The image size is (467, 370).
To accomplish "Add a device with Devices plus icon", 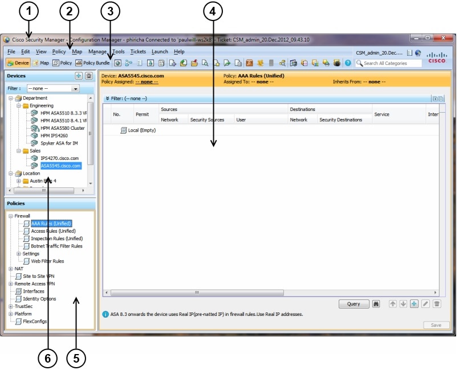I will tap(79, 76).
